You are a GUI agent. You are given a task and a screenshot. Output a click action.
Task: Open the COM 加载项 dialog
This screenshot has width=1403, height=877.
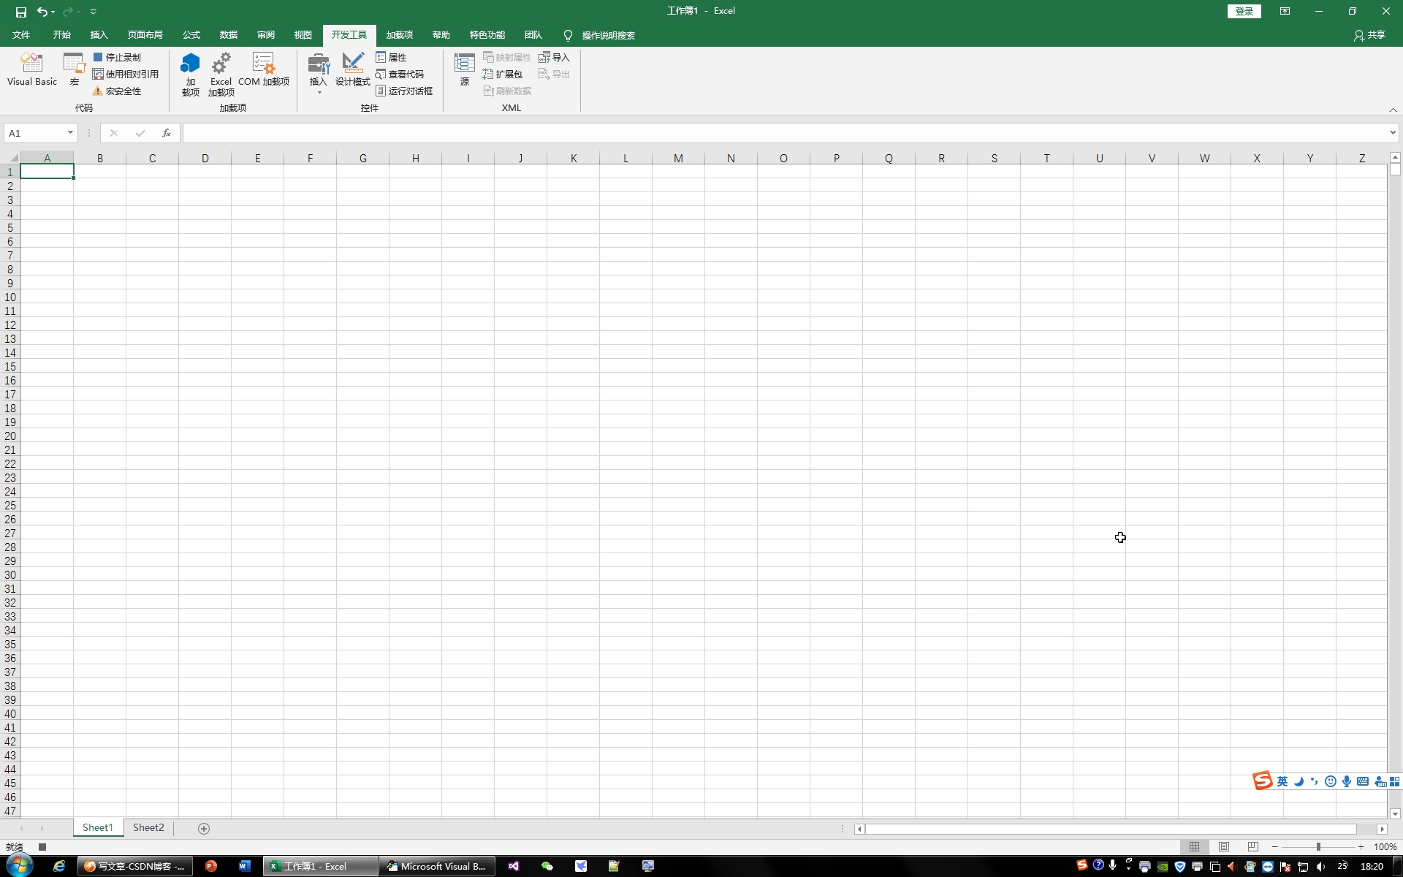(x=263, y=69)
